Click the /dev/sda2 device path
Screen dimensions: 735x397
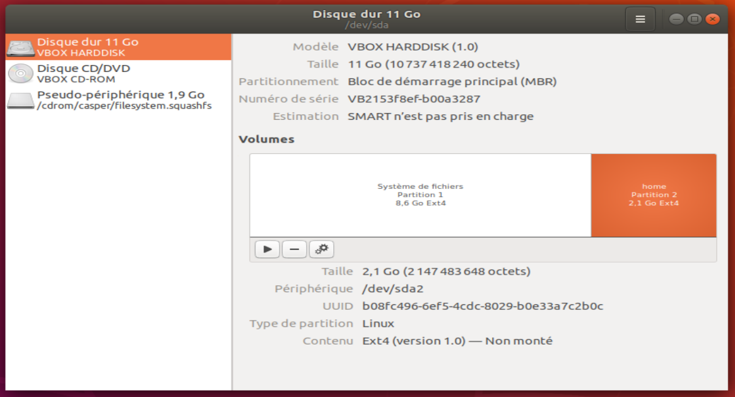coord(392,289)
